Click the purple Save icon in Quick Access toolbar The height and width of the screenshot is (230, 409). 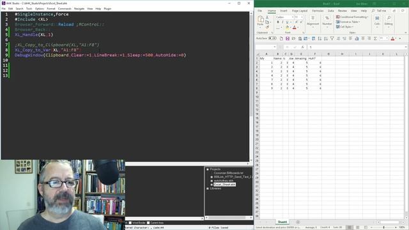[288, 38]
